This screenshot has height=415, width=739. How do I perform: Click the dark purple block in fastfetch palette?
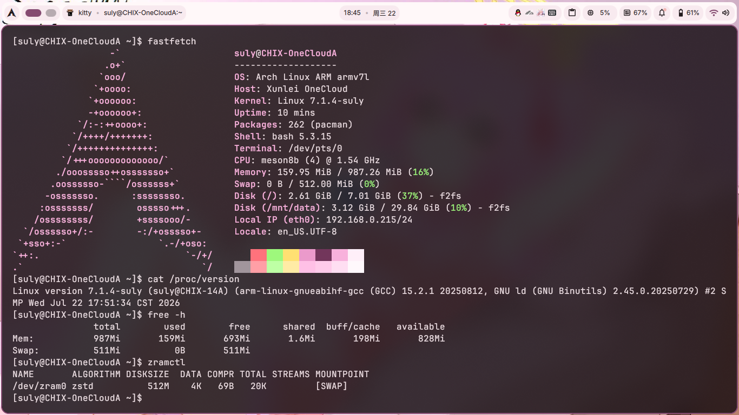click(324, 255)
